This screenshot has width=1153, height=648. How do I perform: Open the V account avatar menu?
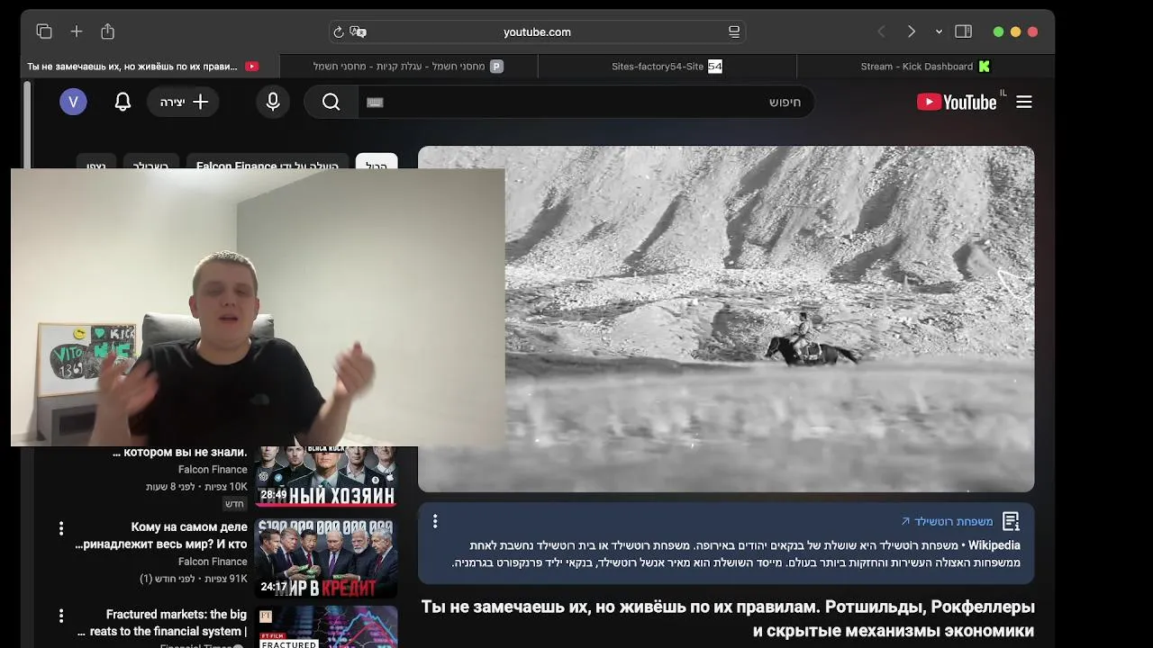coord(73,102)
